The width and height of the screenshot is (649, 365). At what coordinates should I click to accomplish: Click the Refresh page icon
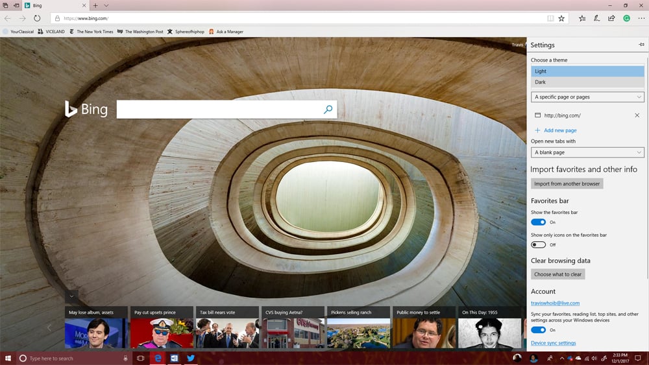(37, 18)
